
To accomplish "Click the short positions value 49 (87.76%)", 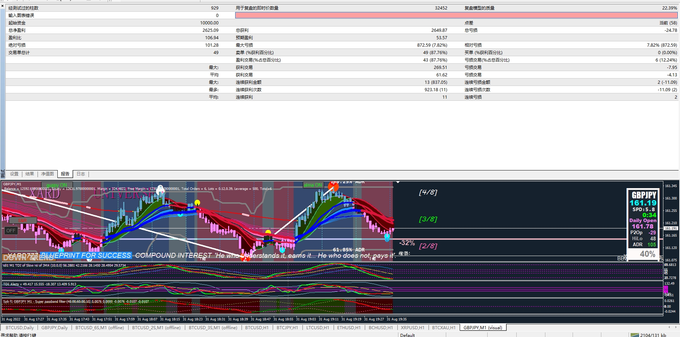I will [x=435, y=52].
